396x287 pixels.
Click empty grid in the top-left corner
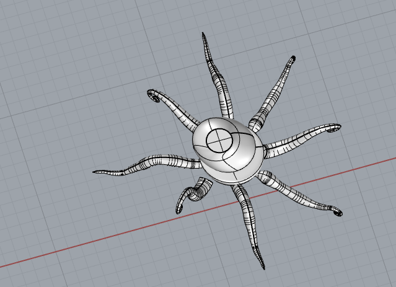click(37, 31)
